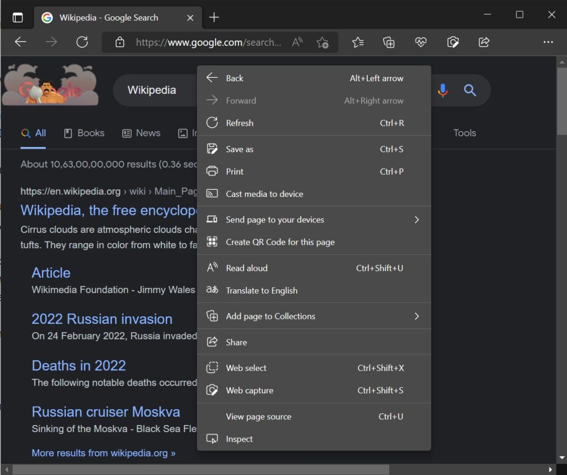Image resolution: width=567 pixels, height=475 pixels.
Task: Choose Inspect from the context menu
Action: coord(240,439)
